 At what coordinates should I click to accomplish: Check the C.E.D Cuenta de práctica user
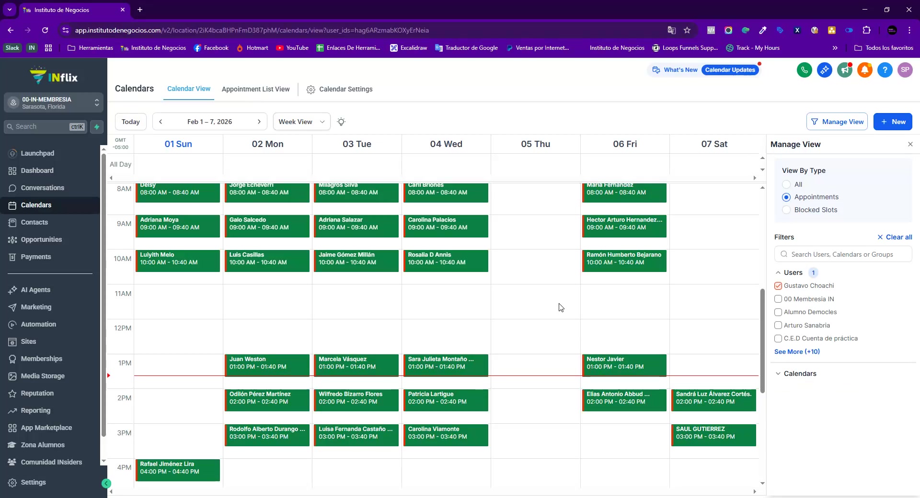(778, 339)
